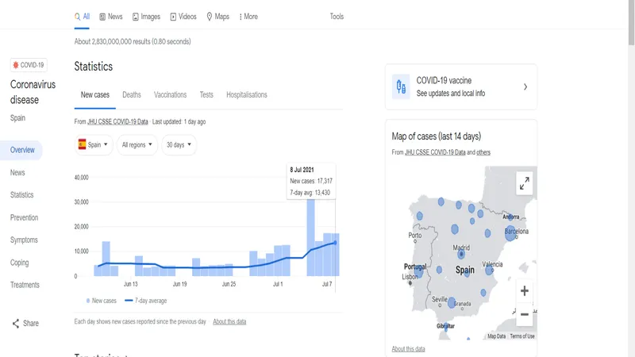Screen dimensions: 635x357
Task: Open the Vaccinations statistics tab
Action: 170,94
